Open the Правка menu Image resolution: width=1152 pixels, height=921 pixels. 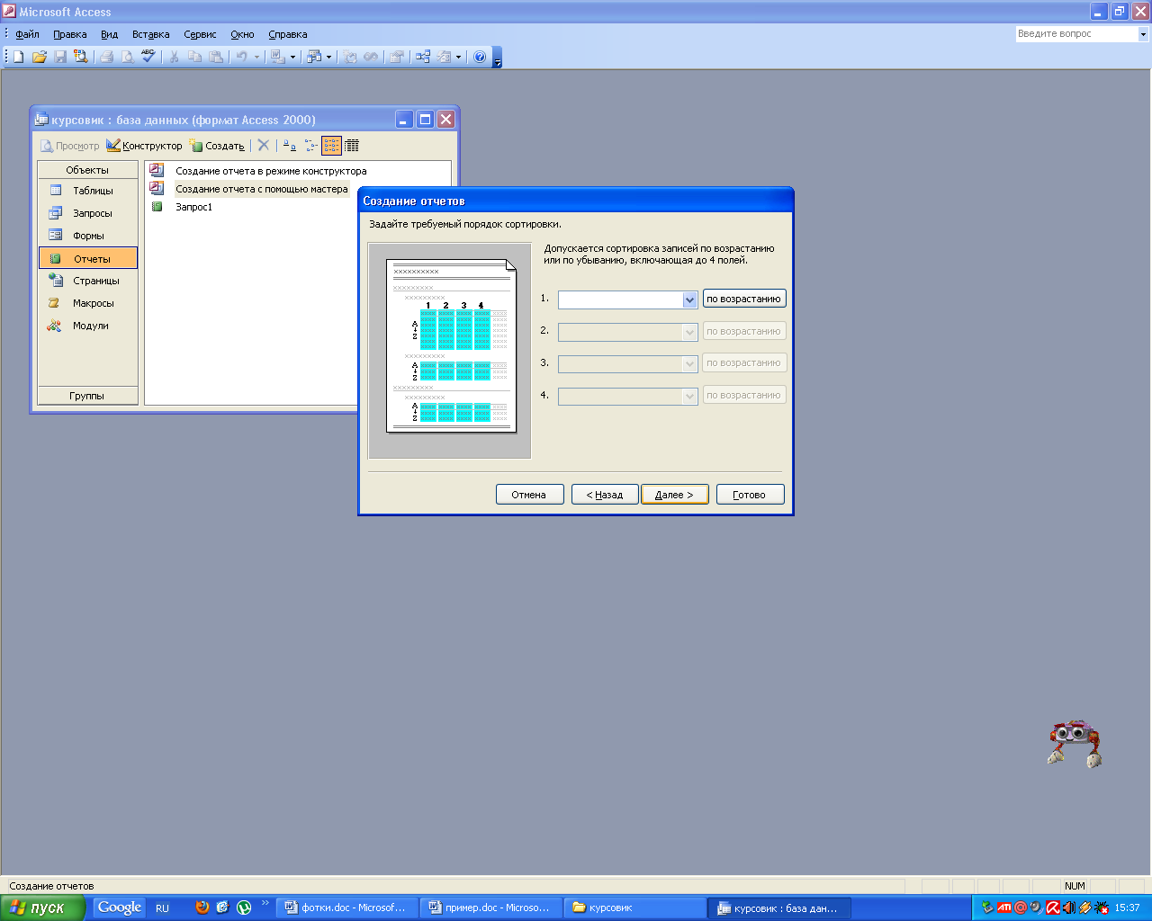coord(69,34)
